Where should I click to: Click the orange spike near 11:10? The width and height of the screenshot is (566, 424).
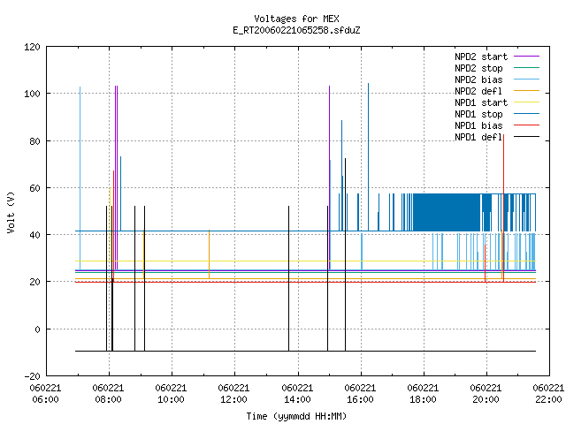click(209, 254)
